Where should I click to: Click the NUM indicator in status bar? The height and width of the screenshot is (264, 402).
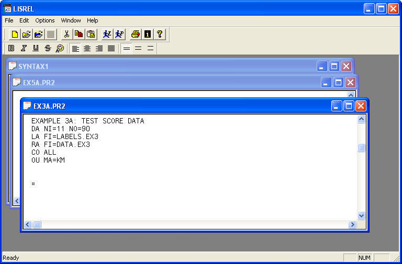[364, 258]
